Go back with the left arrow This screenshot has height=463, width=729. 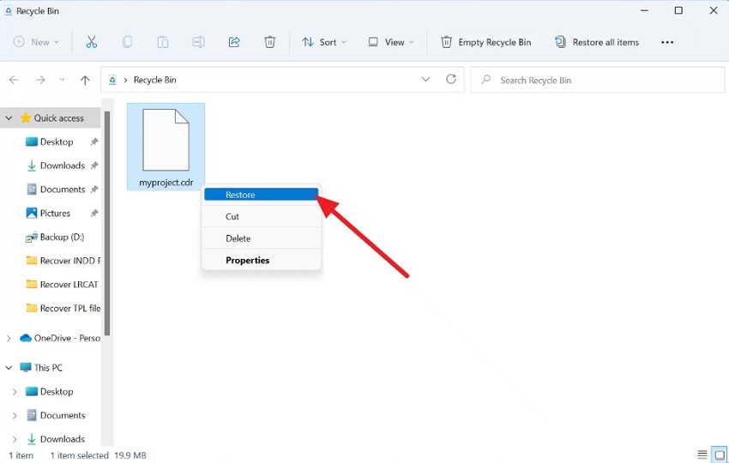point(14,80)
